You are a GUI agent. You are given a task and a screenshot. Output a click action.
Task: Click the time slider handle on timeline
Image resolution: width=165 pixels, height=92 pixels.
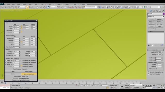(x=5, y=83)
